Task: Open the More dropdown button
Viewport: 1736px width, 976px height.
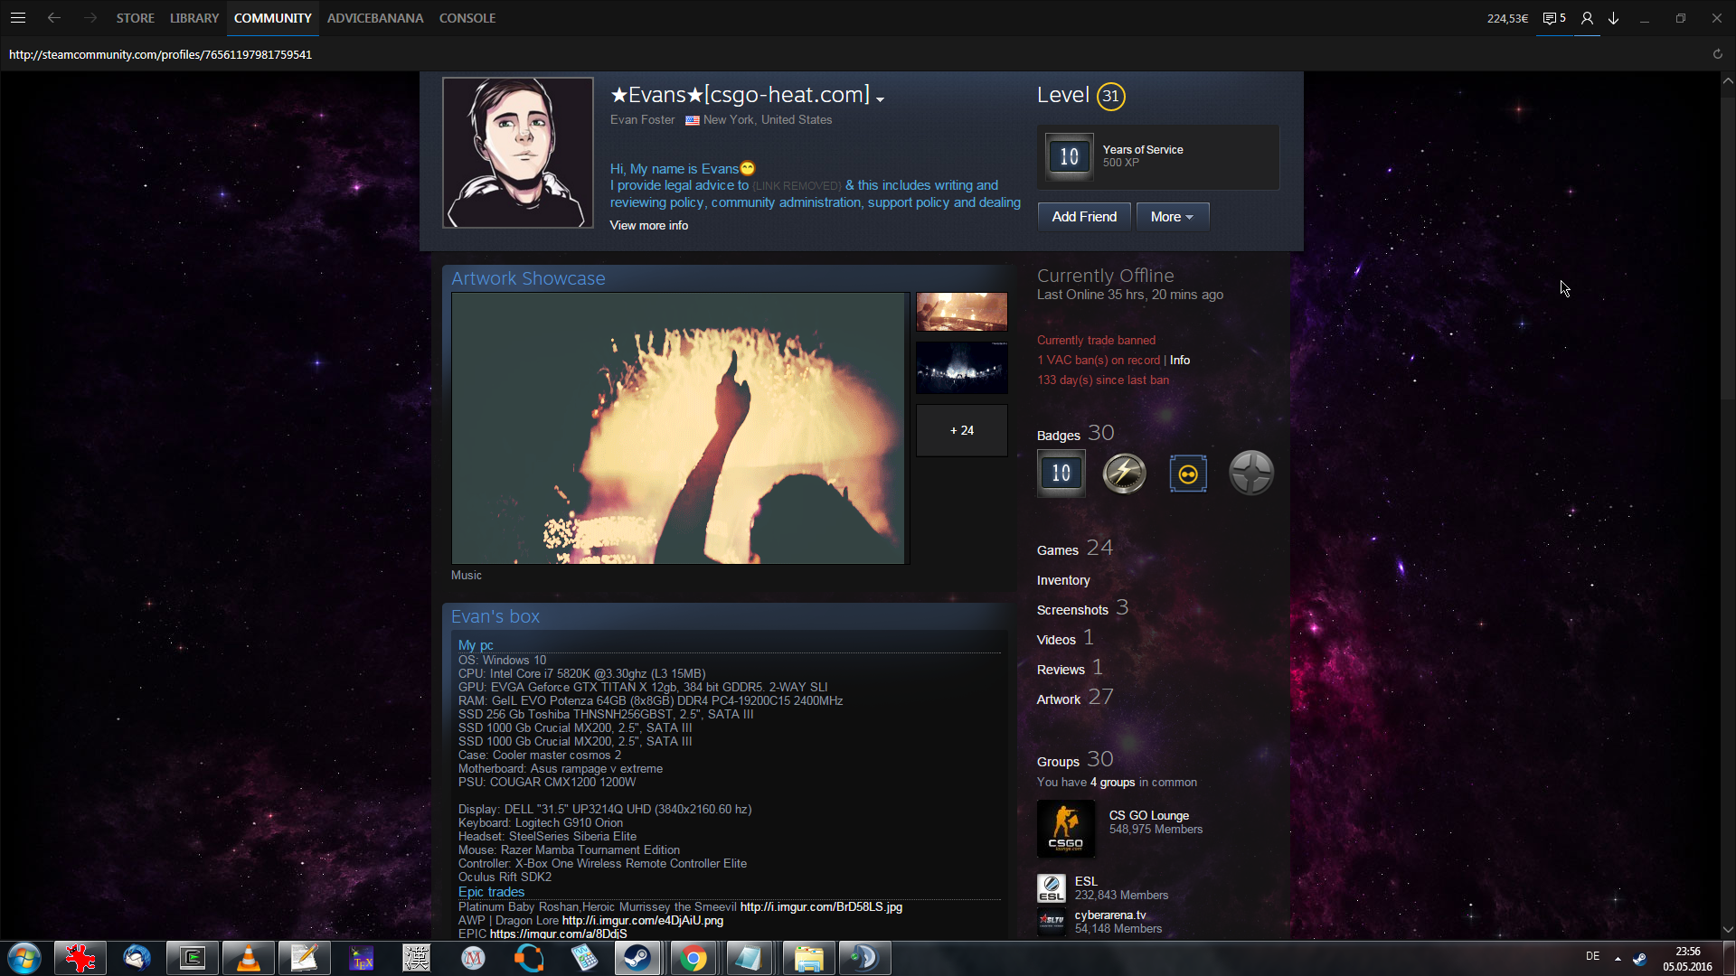Action: pos(1172,217)
